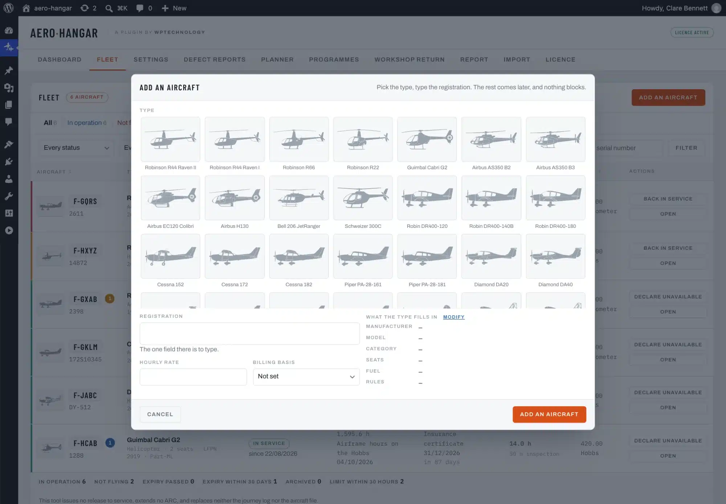Viewport: 726px width, 504px height.
Task: Click the Filter button behind the dialog
Action: [686, 148]
